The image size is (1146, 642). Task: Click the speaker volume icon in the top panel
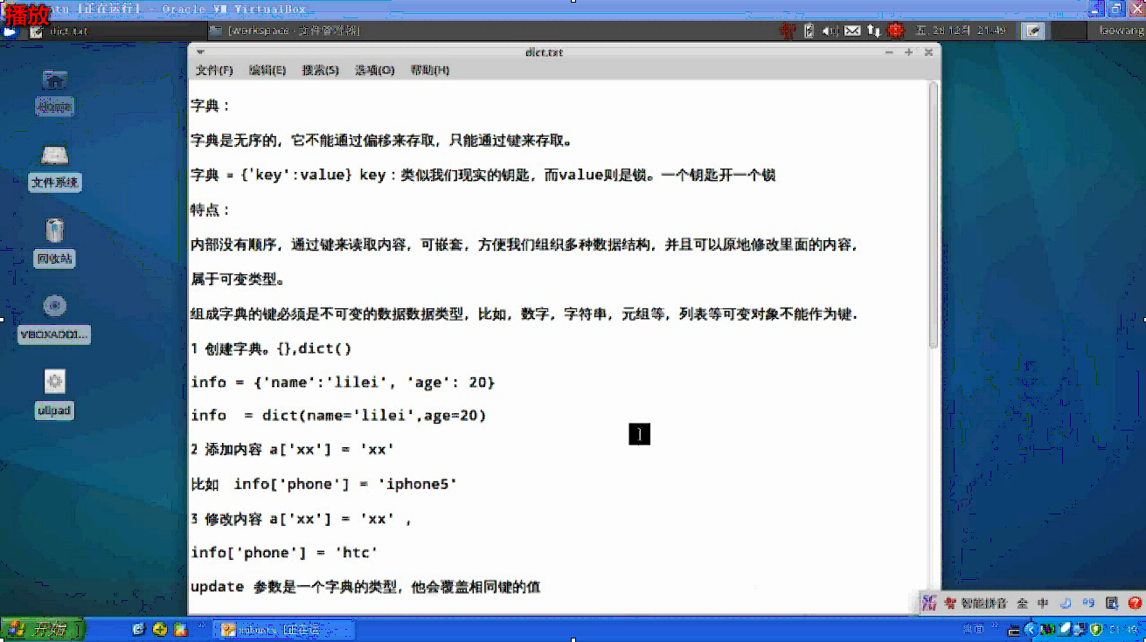pos(829,30)
